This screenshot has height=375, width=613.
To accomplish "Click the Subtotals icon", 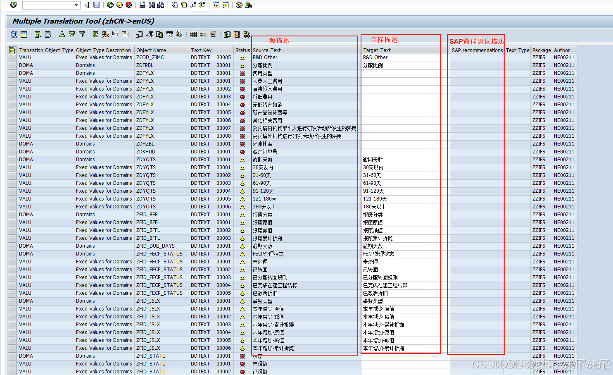I will 105,34.
